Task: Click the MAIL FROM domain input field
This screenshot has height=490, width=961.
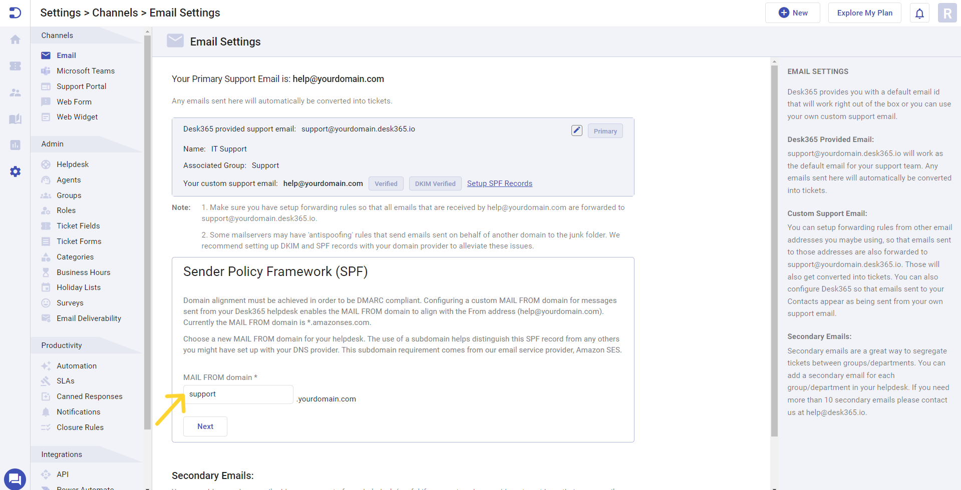Action: [238, 394]
